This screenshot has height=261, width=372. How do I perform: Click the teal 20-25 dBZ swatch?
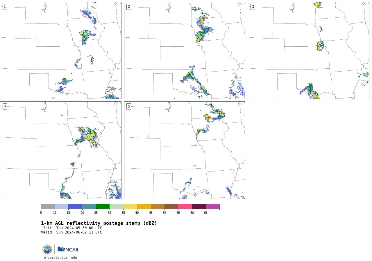click(x=89, y=207)
